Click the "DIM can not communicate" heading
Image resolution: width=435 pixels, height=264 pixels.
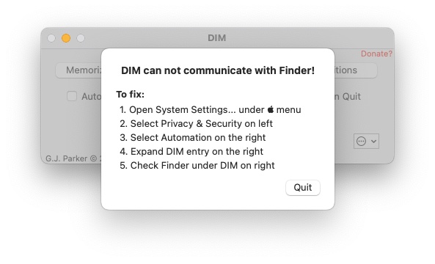(218, 70)
